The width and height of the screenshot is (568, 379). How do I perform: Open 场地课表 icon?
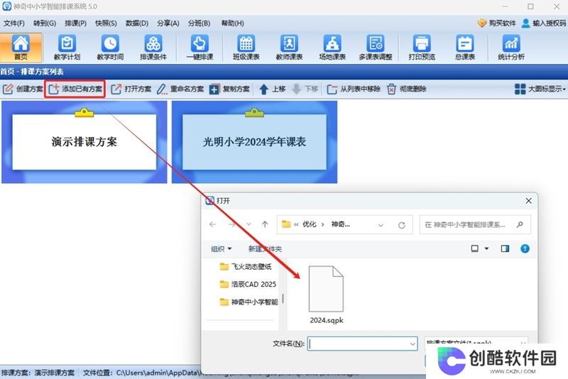(332, 47)
